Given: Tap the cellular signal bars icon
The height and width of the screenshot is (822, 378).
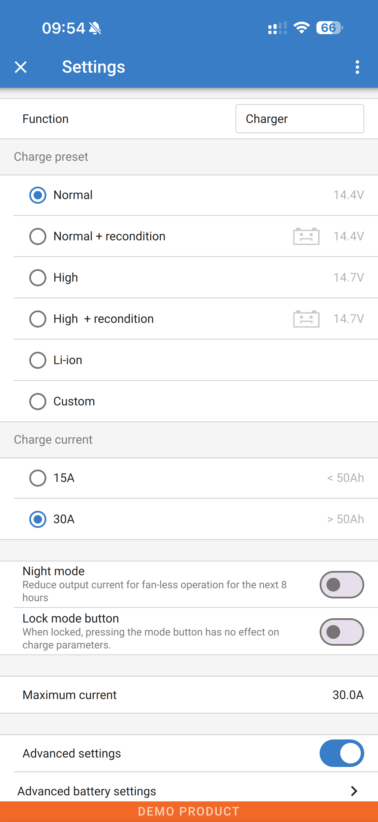Looking at the screenshot, I should pos(277,28).
